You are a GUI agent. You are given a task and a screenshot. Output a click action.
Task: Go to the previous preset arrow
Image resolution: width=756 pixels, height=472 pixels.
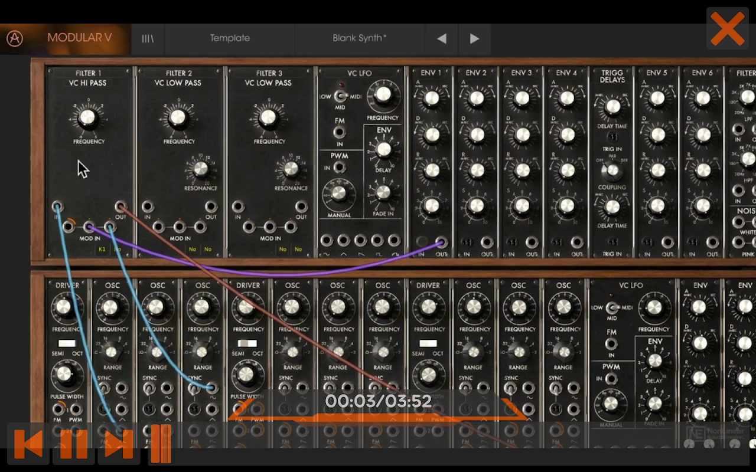(x=441, y=39)
